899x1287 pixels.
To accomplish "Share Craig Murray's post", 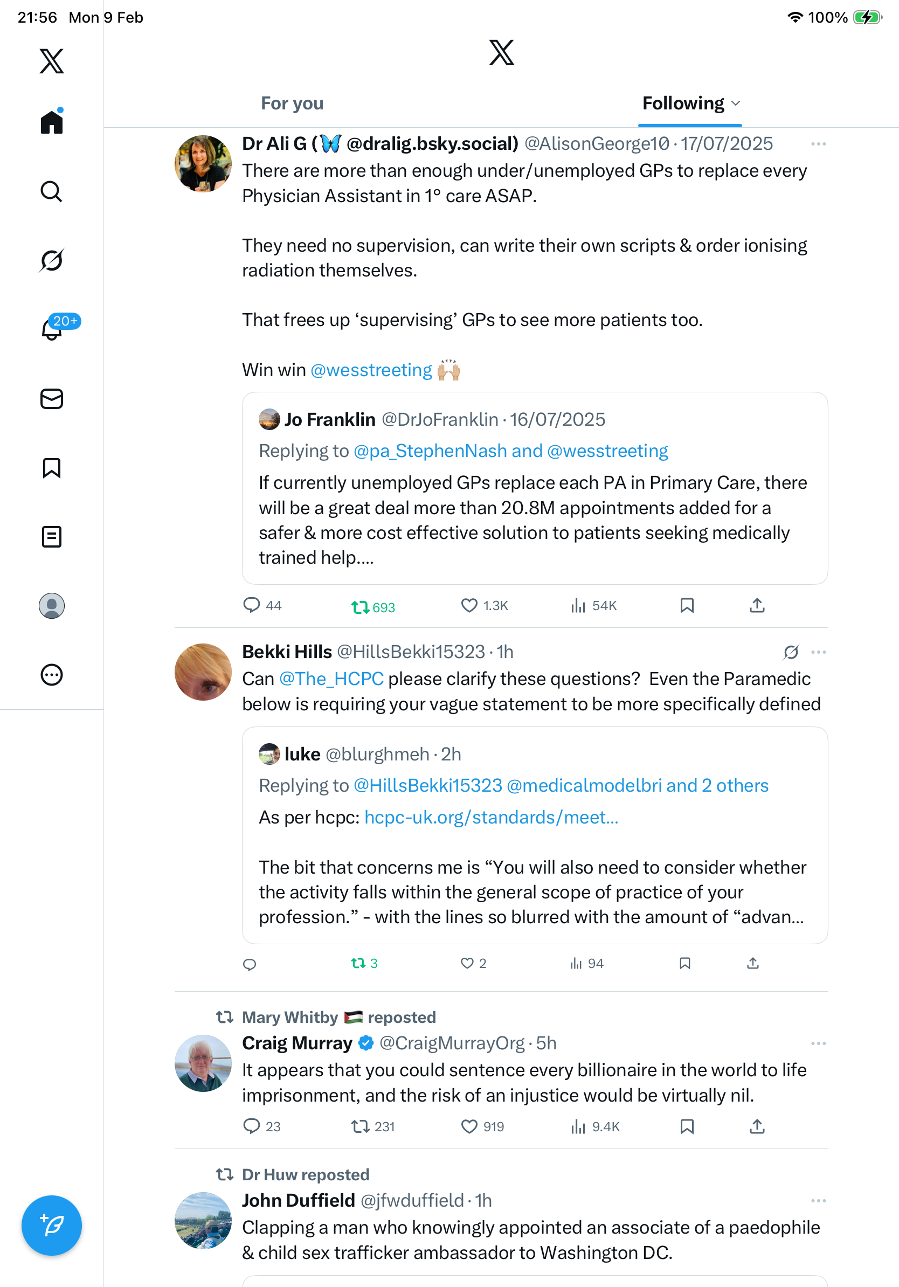I will click(757, 1127).
